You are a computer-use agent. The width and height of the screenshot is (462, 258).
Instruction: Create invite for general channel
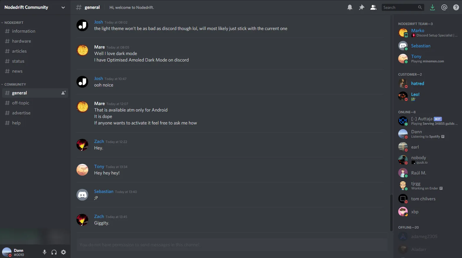63,93
